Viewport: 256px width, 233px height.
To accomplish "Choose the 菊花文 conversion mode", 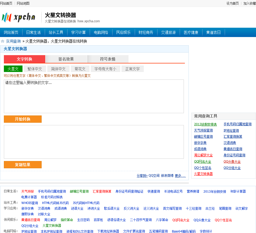I will (x=80, y=69).
